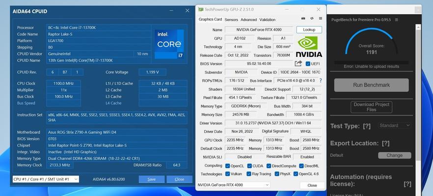Image resolution: width=433 pixels, height=196 pixels.
Task: Click the NVIDIA logo in GPU-Z
Action: click(x=309, y=47)
